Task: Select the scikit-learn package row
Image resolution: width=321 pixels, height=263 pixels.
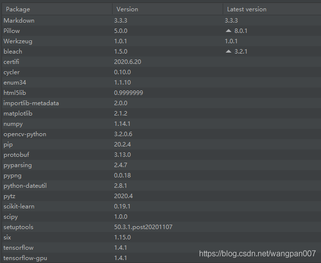Action: click(19, 206)
